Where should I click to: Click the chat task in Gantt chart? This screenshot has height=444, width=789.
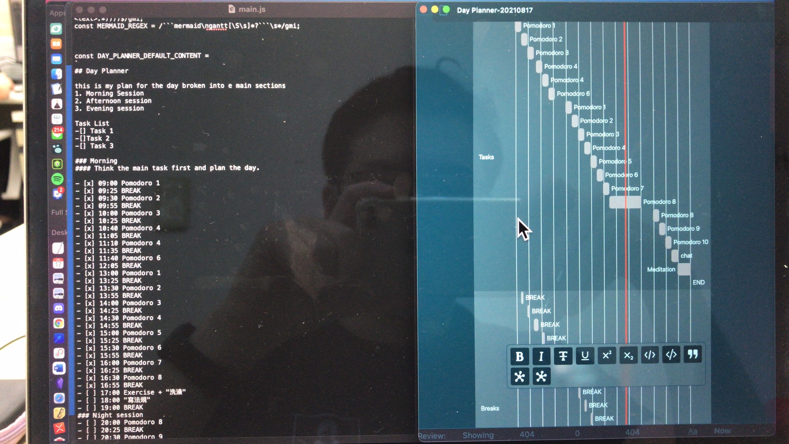(x=686, y=255)
